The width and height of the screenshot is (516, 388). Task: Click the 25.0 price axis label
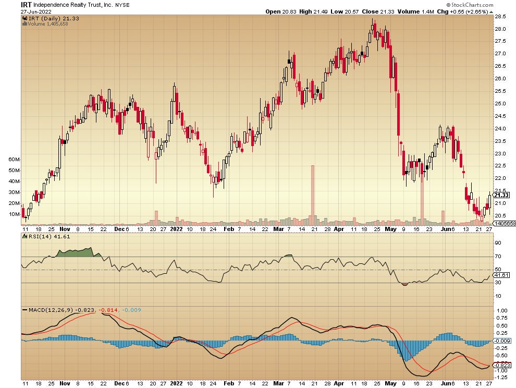coord(500,103)
